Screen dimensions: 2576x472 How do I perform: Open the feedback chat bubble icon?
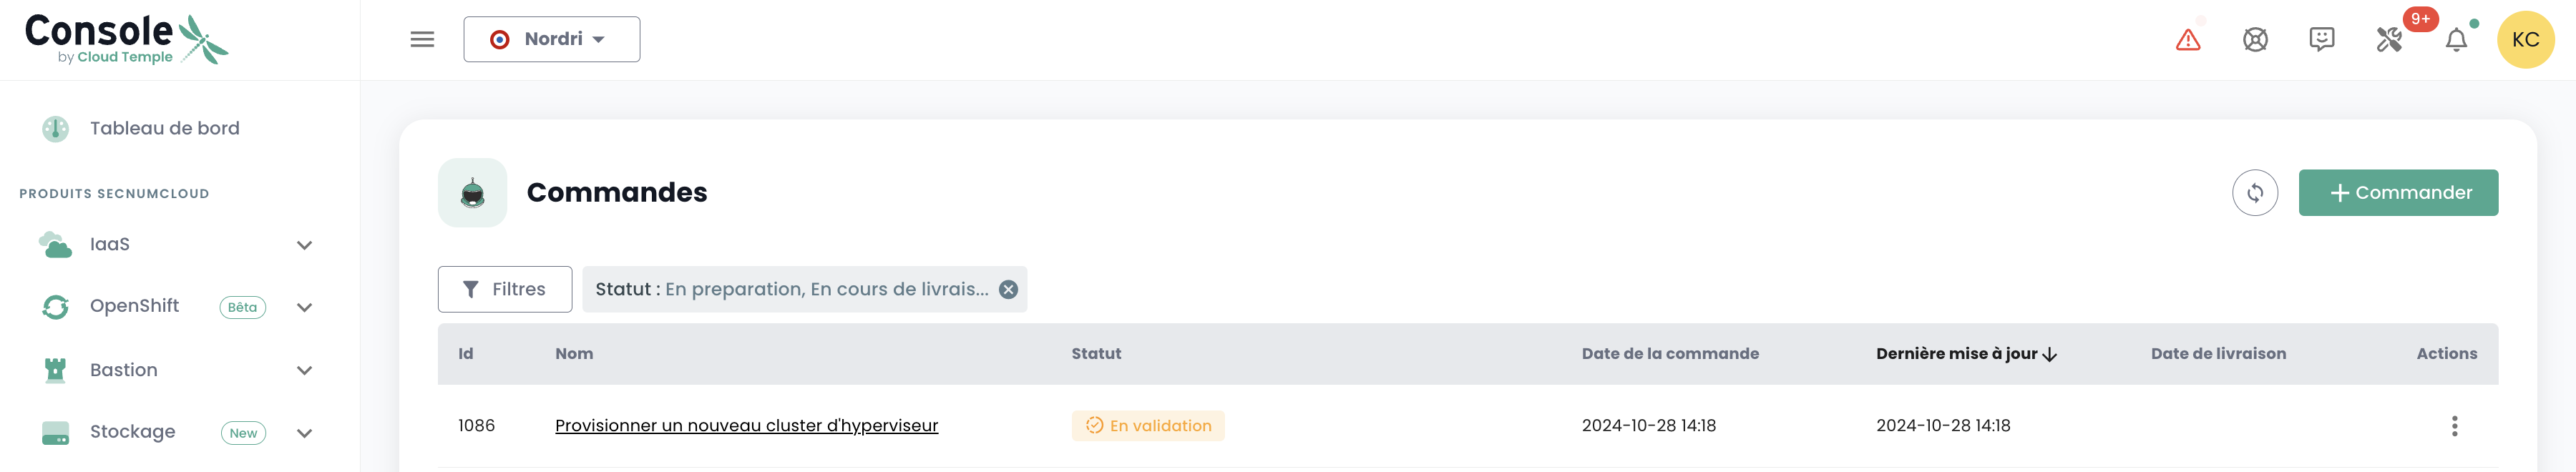point(2322,40)
